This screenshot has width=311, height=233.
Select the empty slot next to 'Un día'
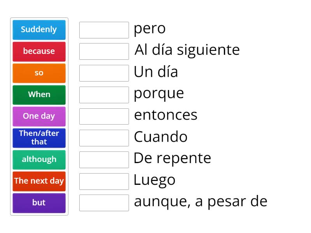pyautogui.click(x=104, y=73)
